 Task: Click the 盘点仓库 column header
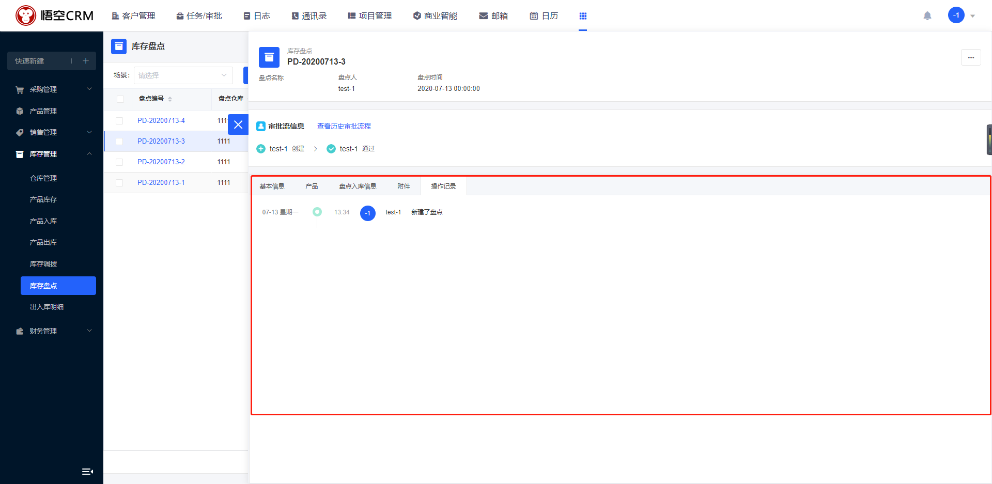[231, 99]
